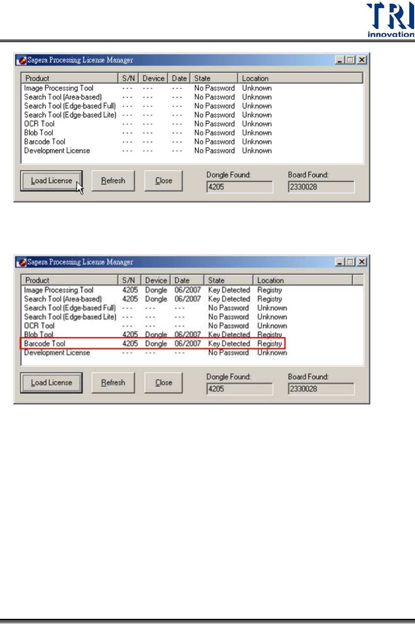
Task: Click Dongle device of Image Processing Tool
Action: [156, 290]
